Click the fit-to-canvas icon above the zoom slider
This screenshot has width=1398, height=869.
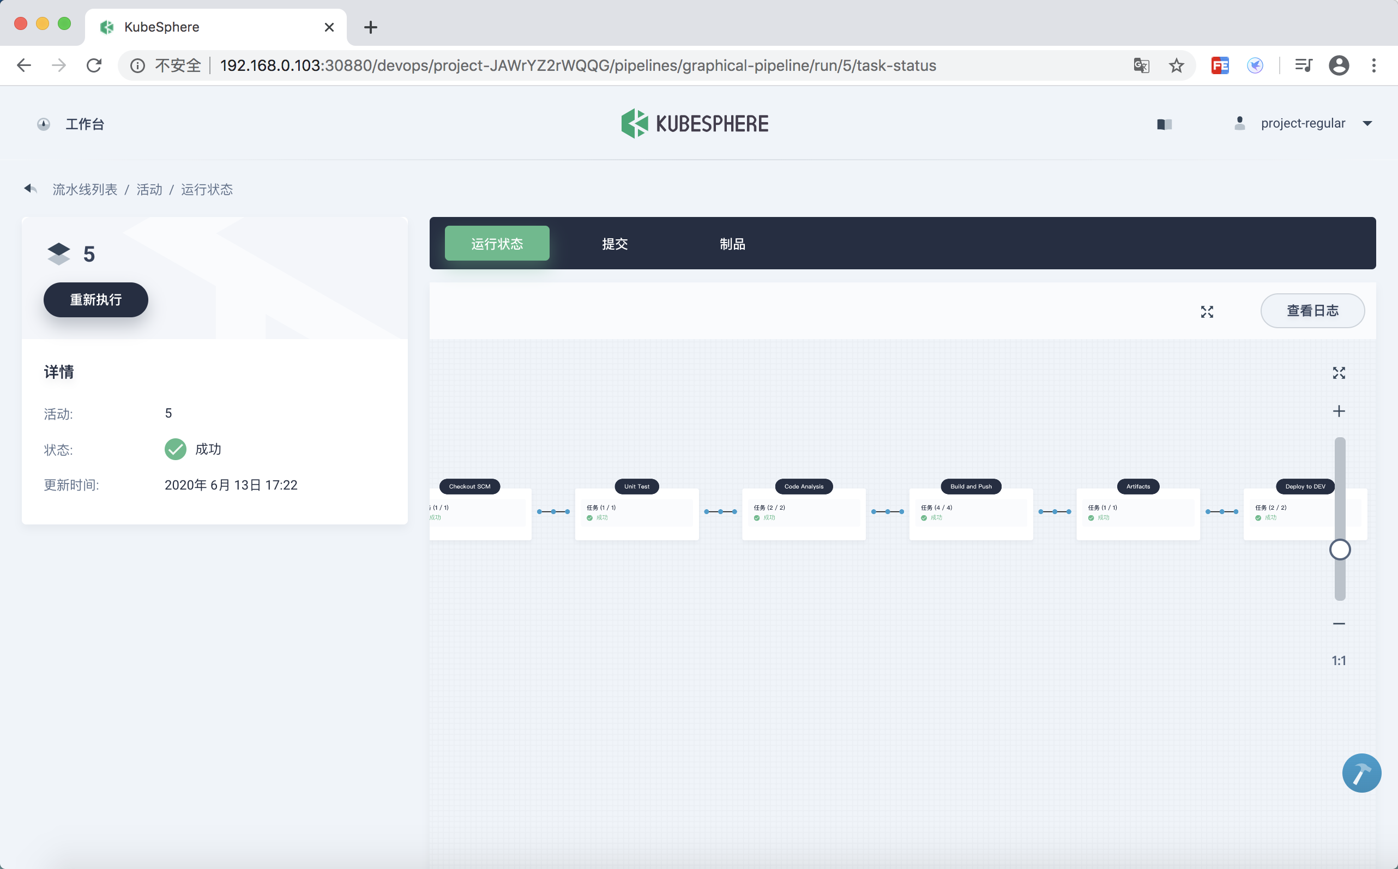click(x=1338, y=373)
